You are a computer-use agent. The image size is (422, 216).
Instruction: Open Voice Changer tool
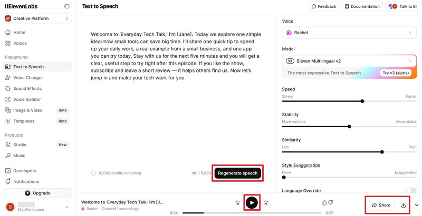coord(37,78)
